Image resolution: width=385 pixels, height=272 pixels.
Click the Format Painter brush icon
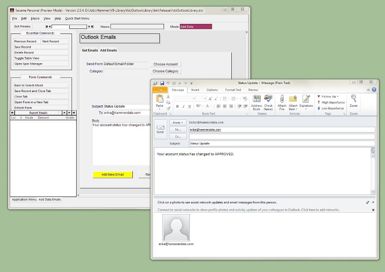[168, 108]
